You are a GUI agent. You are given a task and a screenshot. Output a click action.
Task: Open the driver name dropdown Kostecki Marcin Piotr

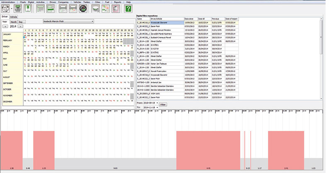click(68, 21)
